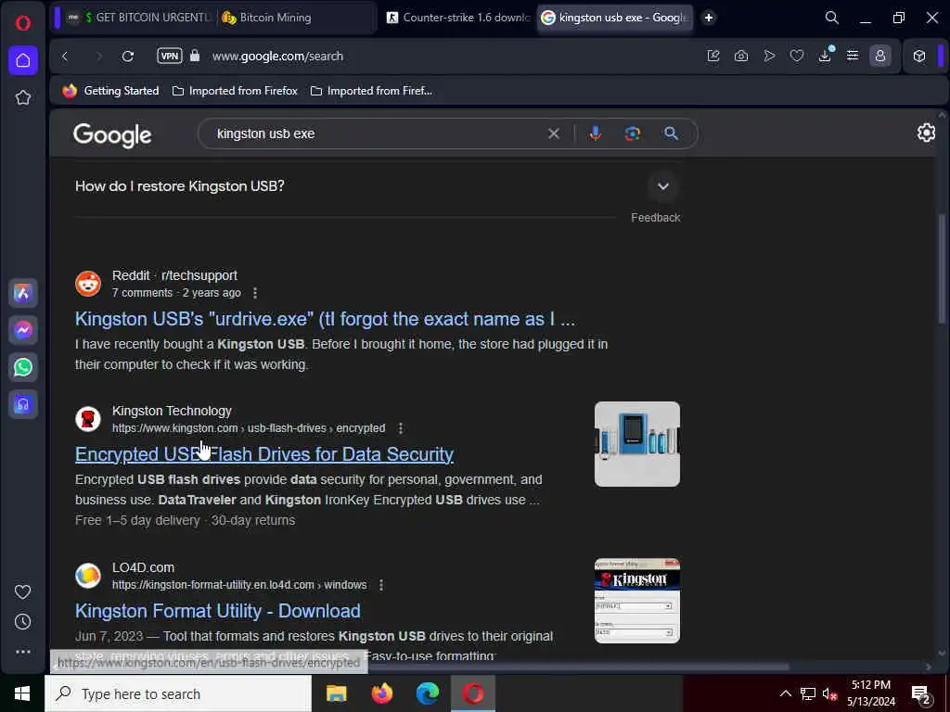950x712 pixels.
Task: Add page to bookmarks heart icon
Action: 797,56
